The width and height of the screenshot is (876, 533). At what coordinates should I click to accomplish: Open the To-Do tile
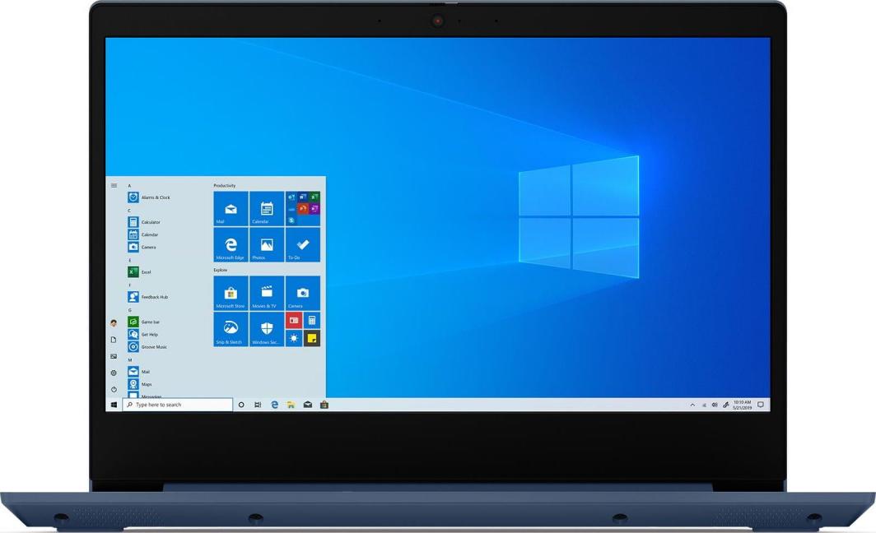click(x=303, y=244)
